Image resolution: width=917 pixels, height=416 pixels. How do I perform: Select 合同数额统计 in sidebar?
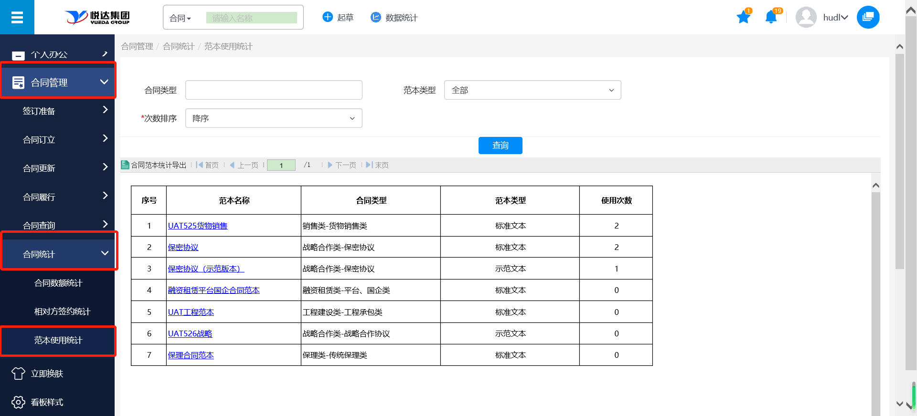(x=58, y=283)
